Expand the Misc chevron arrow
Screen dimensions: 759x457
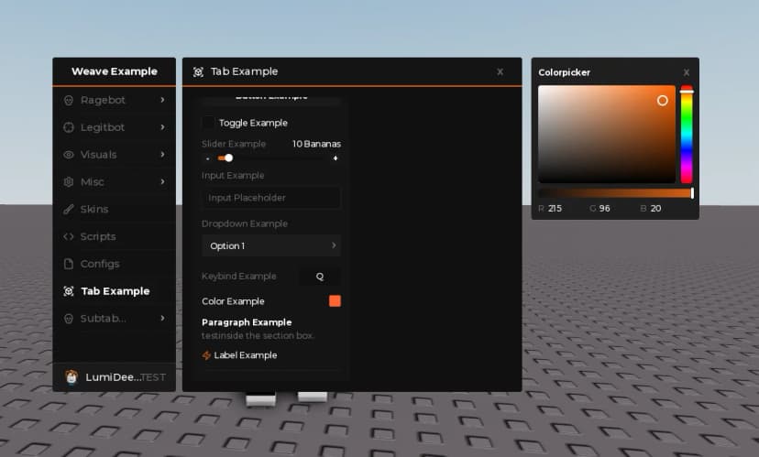tap(162, 181)
